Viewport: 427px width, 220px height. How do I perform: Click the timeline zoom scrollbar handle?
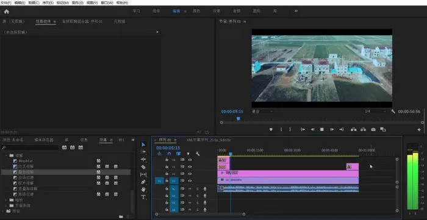(244, 214)
